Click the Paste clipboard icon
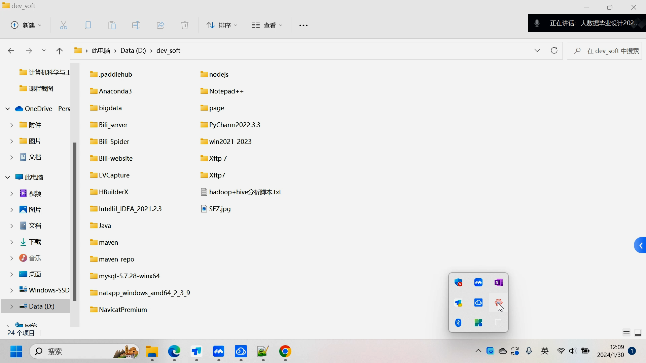 tap(112, 25)
